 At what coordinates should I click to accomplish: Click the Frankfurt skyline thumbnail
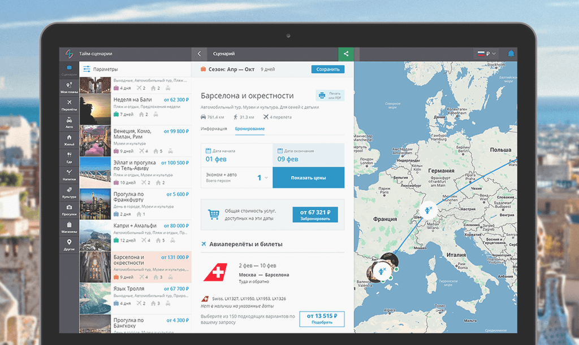tap(95, 204)
